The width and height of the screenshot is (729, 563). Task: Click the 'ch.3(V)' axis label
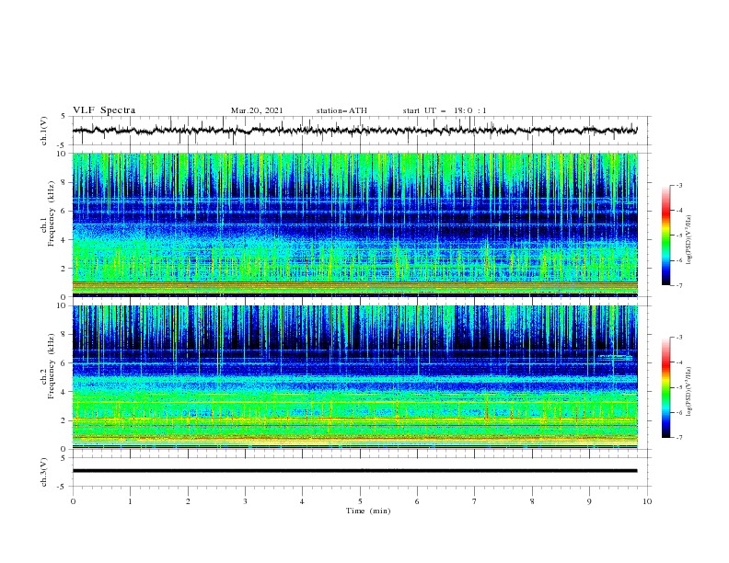44,472
